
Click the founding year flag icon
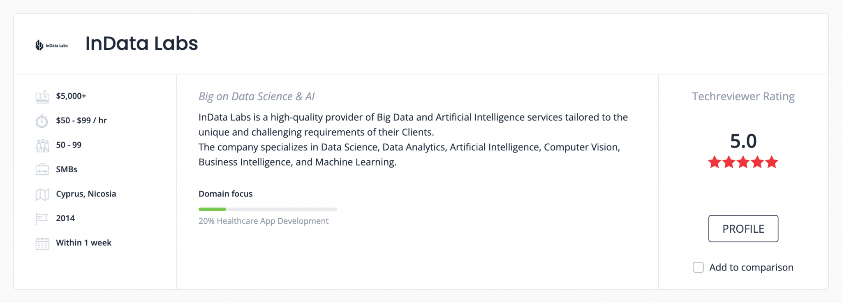click(42, 218)
